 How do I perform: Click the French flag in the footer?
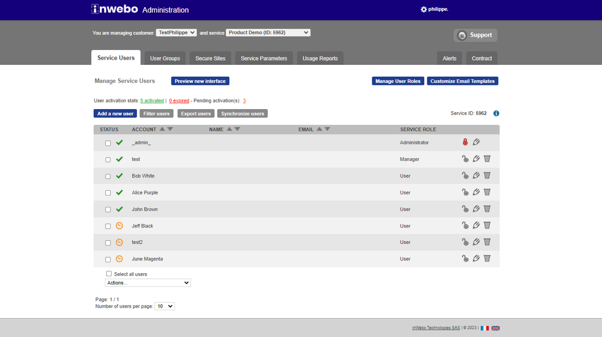[485, 328]
